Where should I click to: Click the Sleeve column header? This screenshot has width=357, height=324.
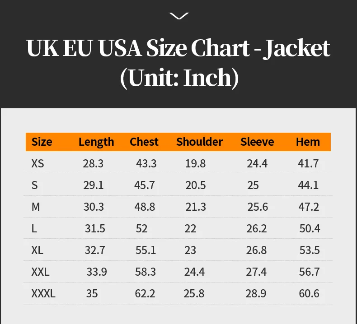(x=257, y=142)
